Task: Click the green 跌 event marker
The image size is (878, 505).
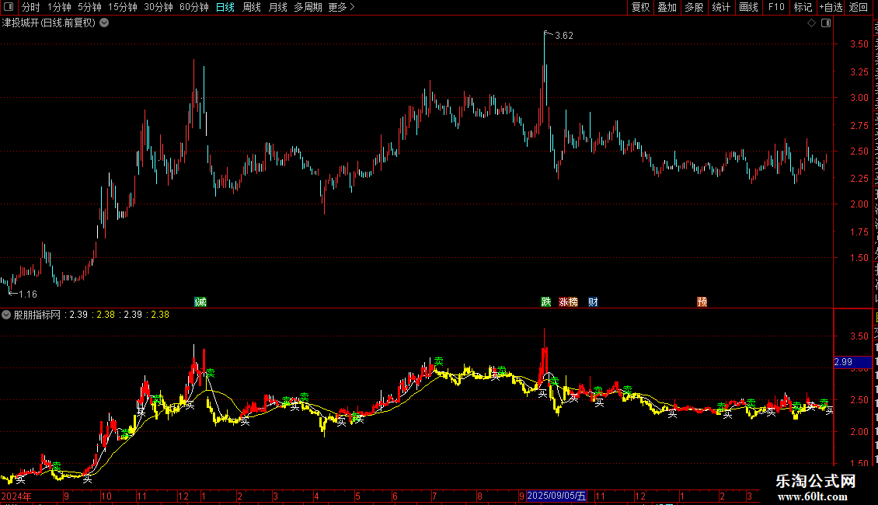Action: (x=546, y=301)
